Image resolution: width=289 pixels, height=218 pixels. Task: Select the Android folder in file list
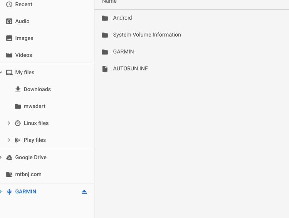pyautogui.click(x=123, y=18)
